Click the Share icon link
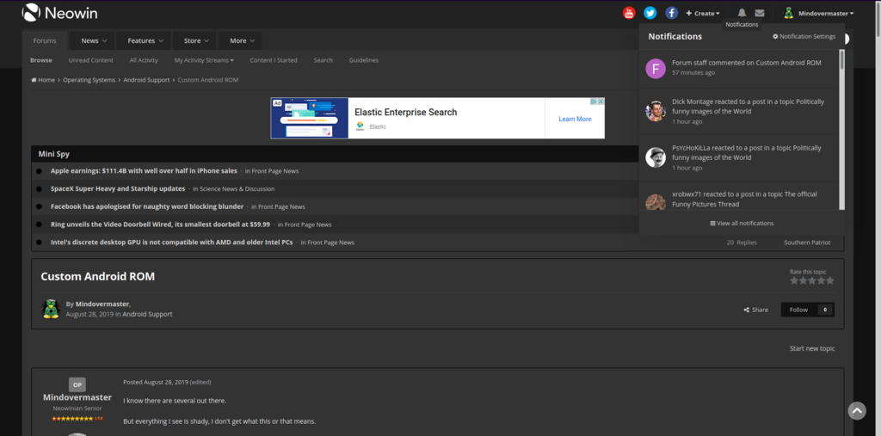This screenshot has width=881, height=436. [755, 310]
